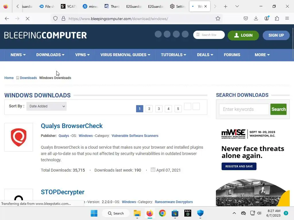The image size is (294, 220).
Task: Expand the DOWNLOADS menu
Action: [50, 55]
